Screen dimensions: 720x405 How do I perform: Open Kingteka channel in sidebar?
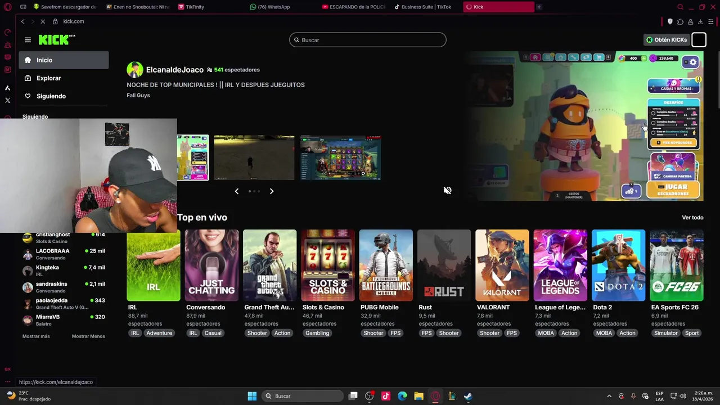coord(64,271)
